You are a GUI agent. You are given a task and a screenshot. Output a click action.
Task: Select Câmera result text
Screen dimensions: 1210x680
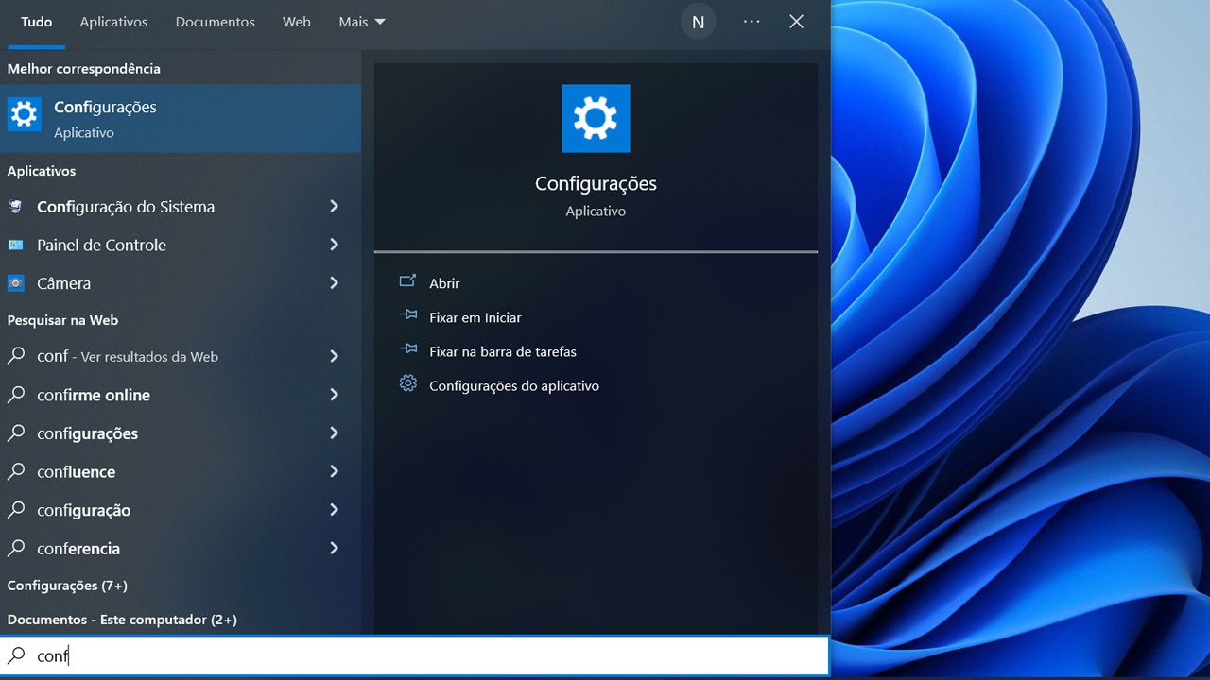pos(63,283)
